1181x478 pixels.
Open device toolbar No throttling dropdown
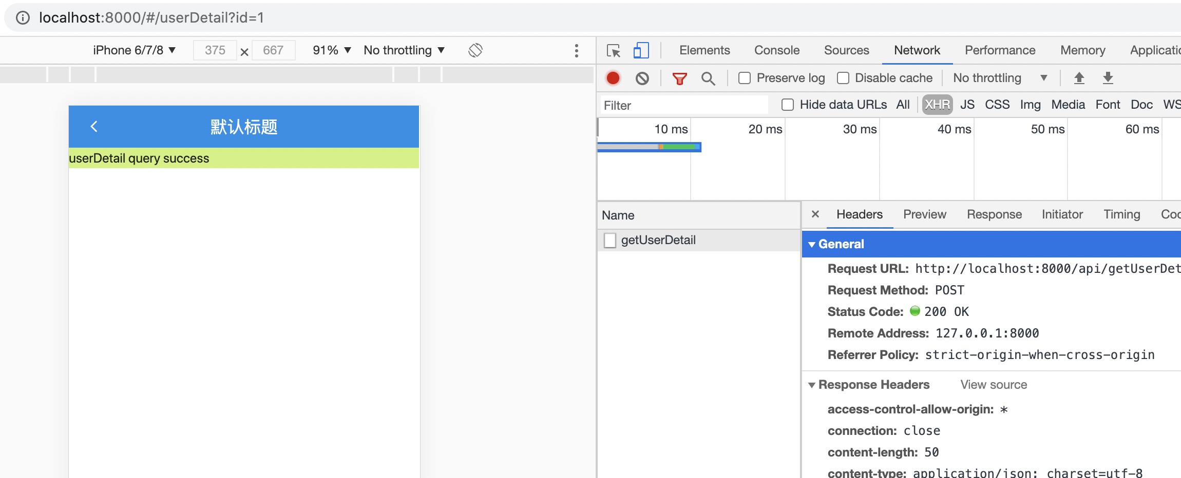click(x=404, y=50)
